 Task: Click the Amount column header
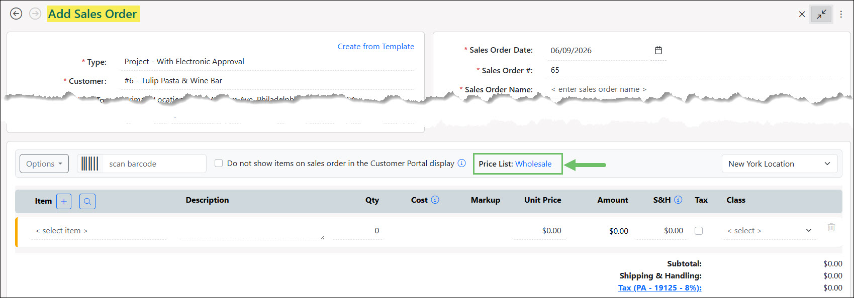[x=613, y=200]
